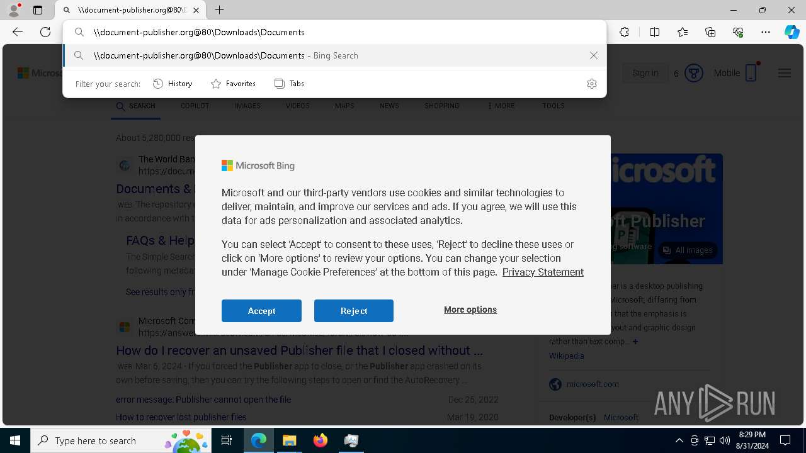Refresh the page with the reload icon

tap(45, 32)
